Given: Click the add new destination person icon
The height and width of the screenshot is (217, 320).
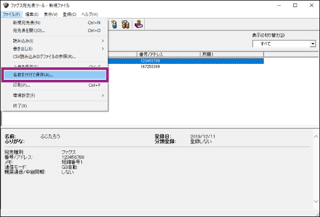Looking at the screenshot, I should pyautogui.click(x=114, y=24).
